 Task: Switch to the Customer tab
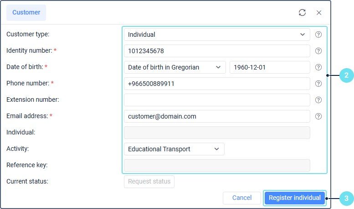pyautogui.click(x=26, y=13)
